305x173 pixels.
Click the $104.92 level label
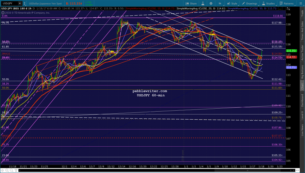(277, 160)
